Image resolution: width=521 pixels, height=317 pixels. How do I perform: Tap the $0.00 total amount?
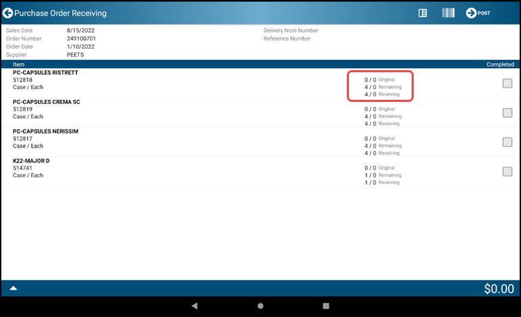tap(499, 289)
